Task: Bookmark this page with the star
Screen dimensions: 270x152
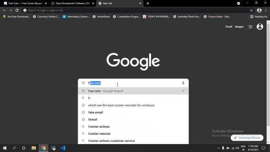Action: (251, 10)
